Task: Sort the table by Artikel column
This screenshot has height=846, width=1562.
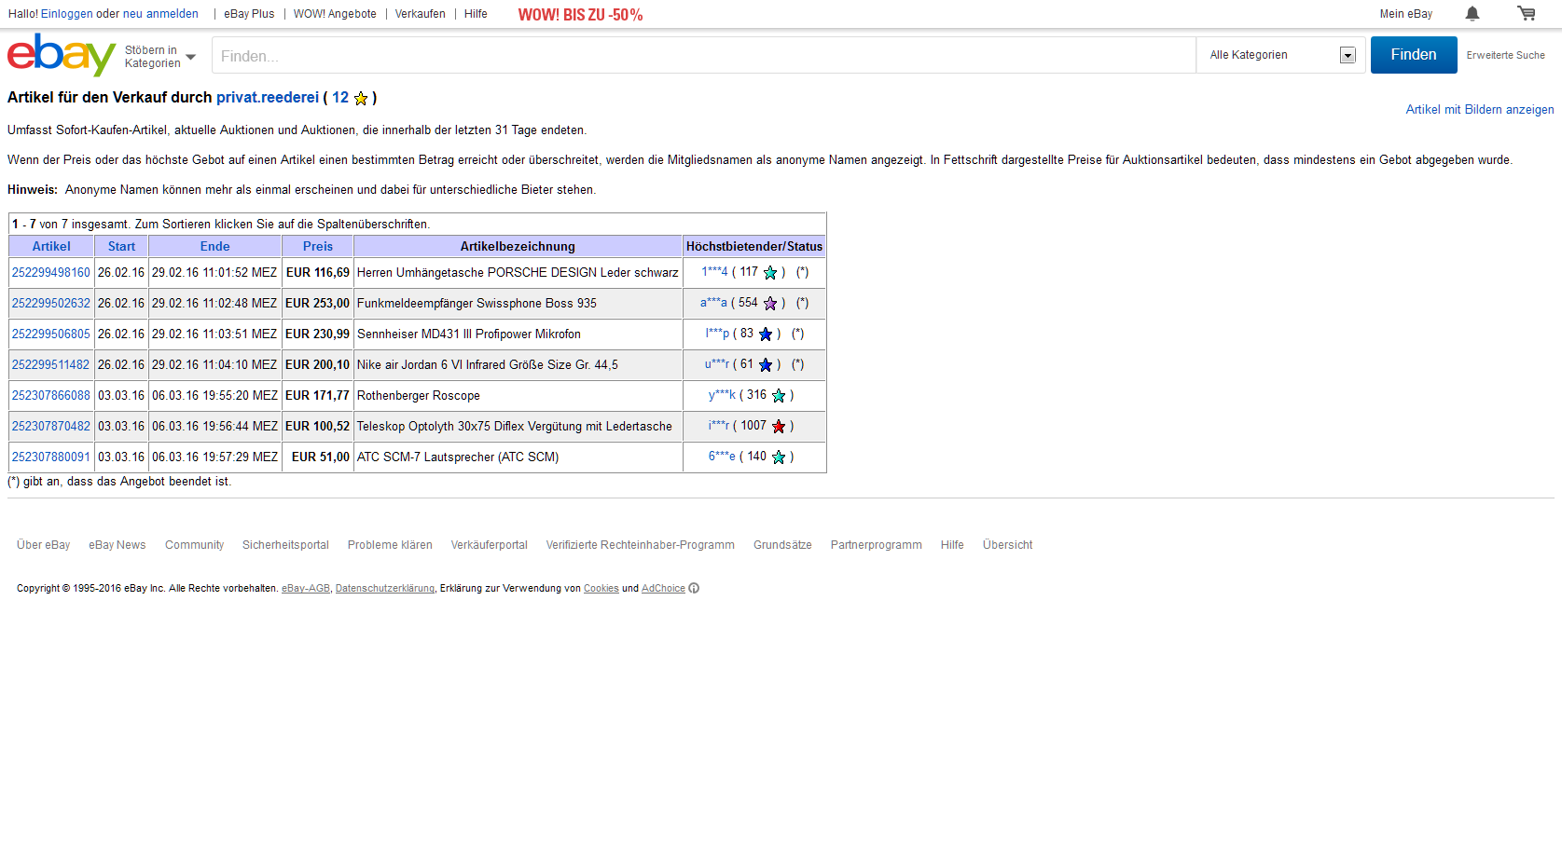Action: coord(51,246)
